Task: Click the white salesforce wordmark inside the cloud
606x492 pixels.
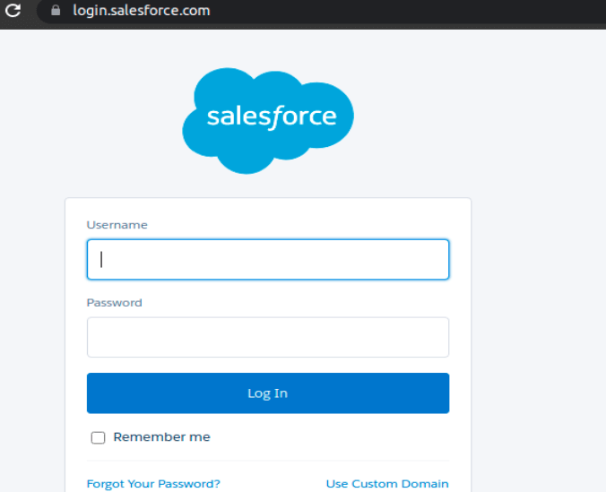Action: point(272,117)
